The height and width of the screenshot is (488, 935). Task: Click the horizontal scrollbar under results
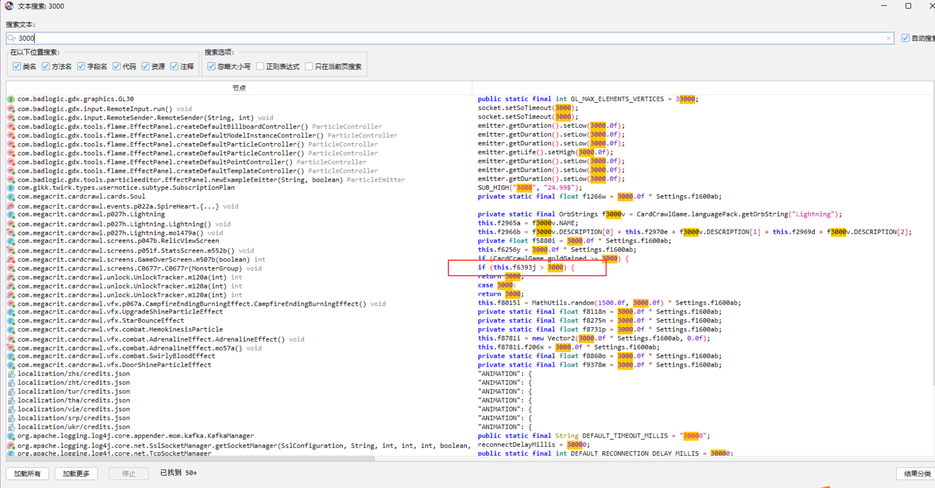coord(190,458)
